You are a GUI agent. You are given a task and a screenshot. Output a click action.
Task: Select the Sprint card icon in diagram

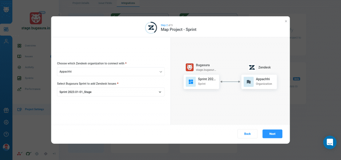coord(191,82)
